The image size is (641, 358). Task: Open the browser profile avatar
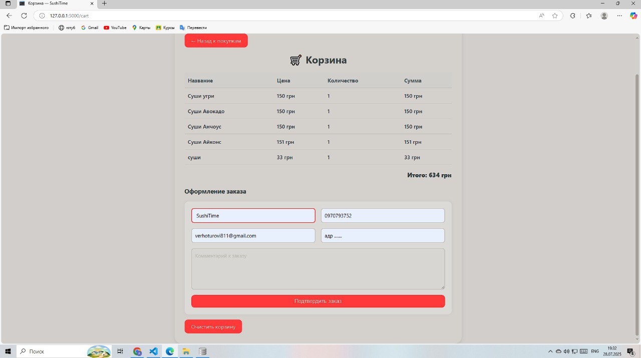coord(604,16)
